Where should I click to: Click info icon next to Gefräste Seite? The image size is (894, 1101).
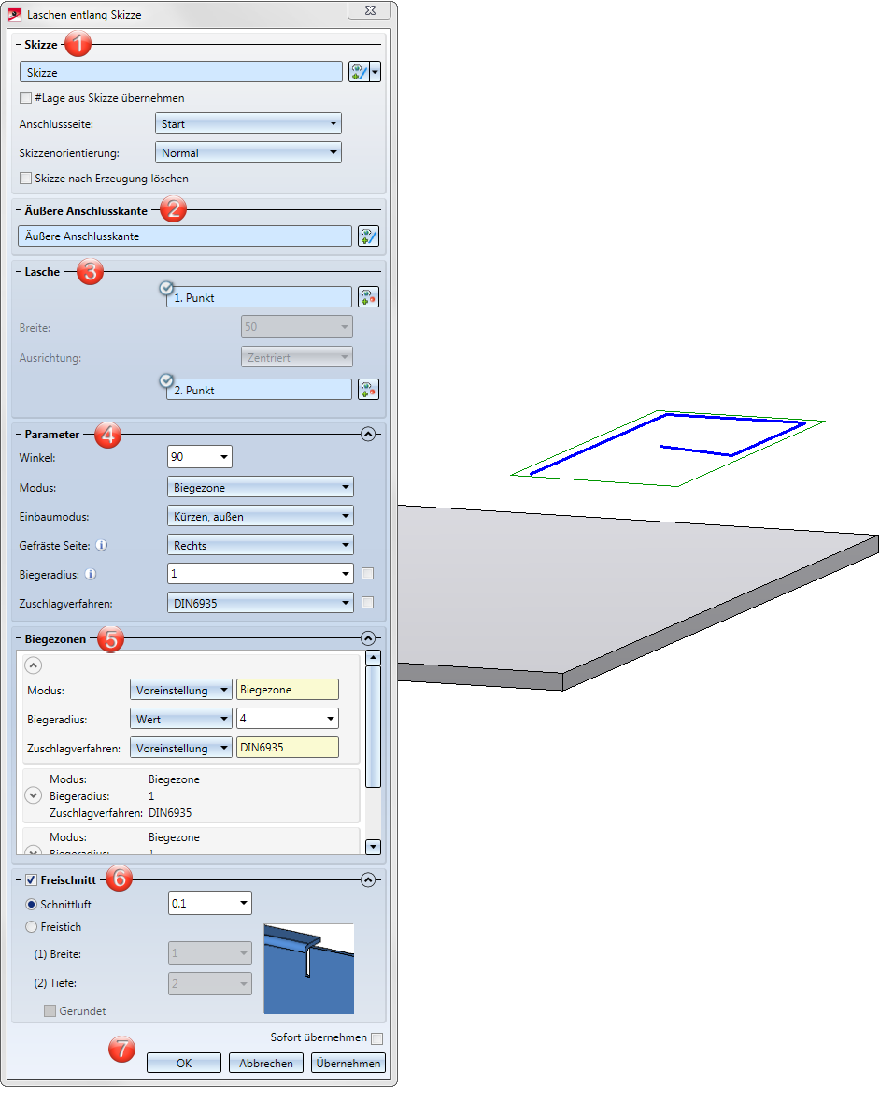pyautogui.click(x=102, y=545)
